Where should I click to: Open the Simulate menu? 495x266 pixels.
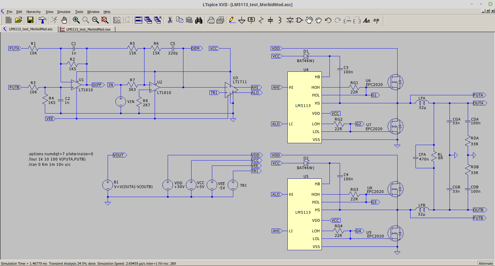[x=64, y=12]
